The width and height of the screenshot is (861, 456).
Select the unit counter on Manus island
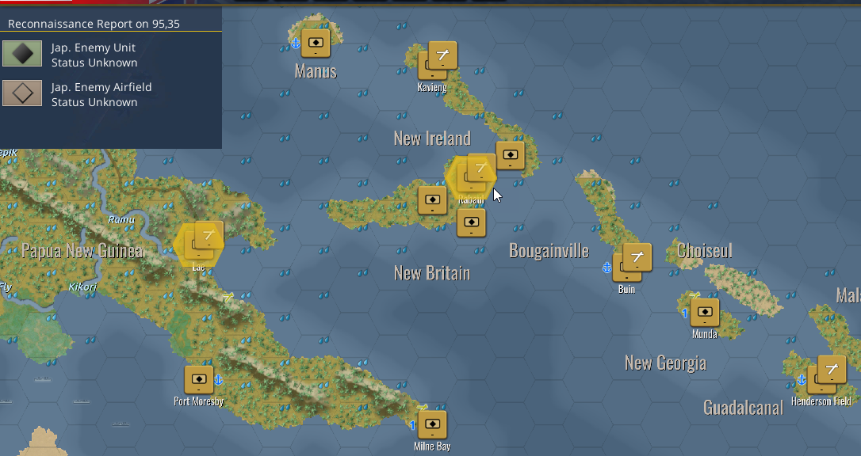click(x=316, y=43)
